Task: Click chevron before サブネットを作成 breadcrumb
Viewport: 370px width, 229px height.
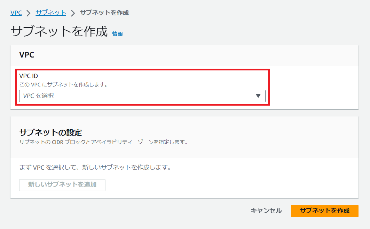Action: pos(73,13)
